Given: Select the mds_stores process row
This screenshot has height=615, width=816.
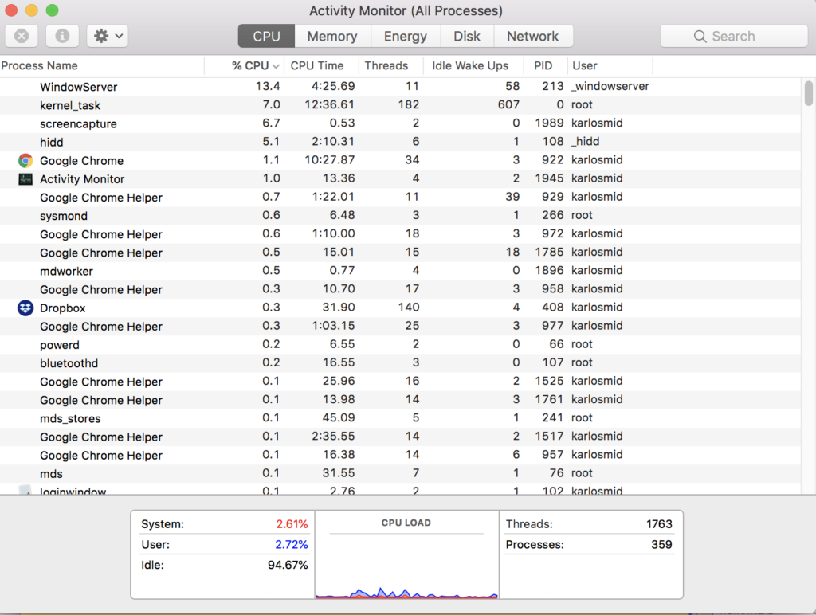Looking at the screenshot, I should [x=400, y=418].
